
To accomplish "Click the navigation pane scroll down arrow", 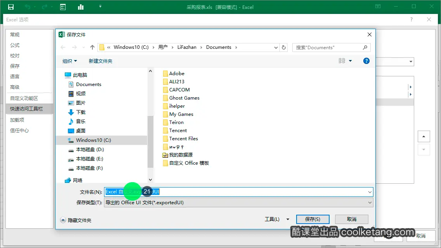I will 151,180.
